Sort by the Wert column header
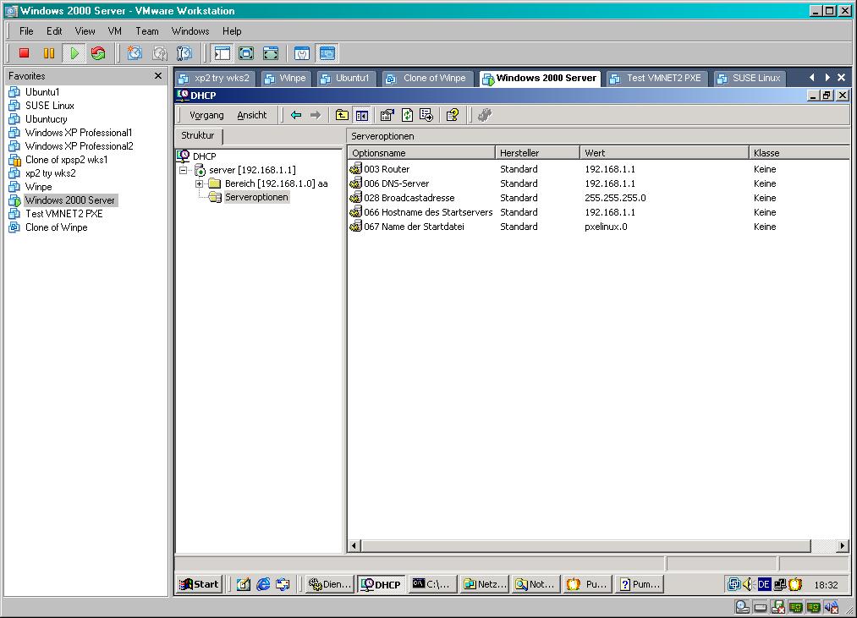 tap(665, 153)
